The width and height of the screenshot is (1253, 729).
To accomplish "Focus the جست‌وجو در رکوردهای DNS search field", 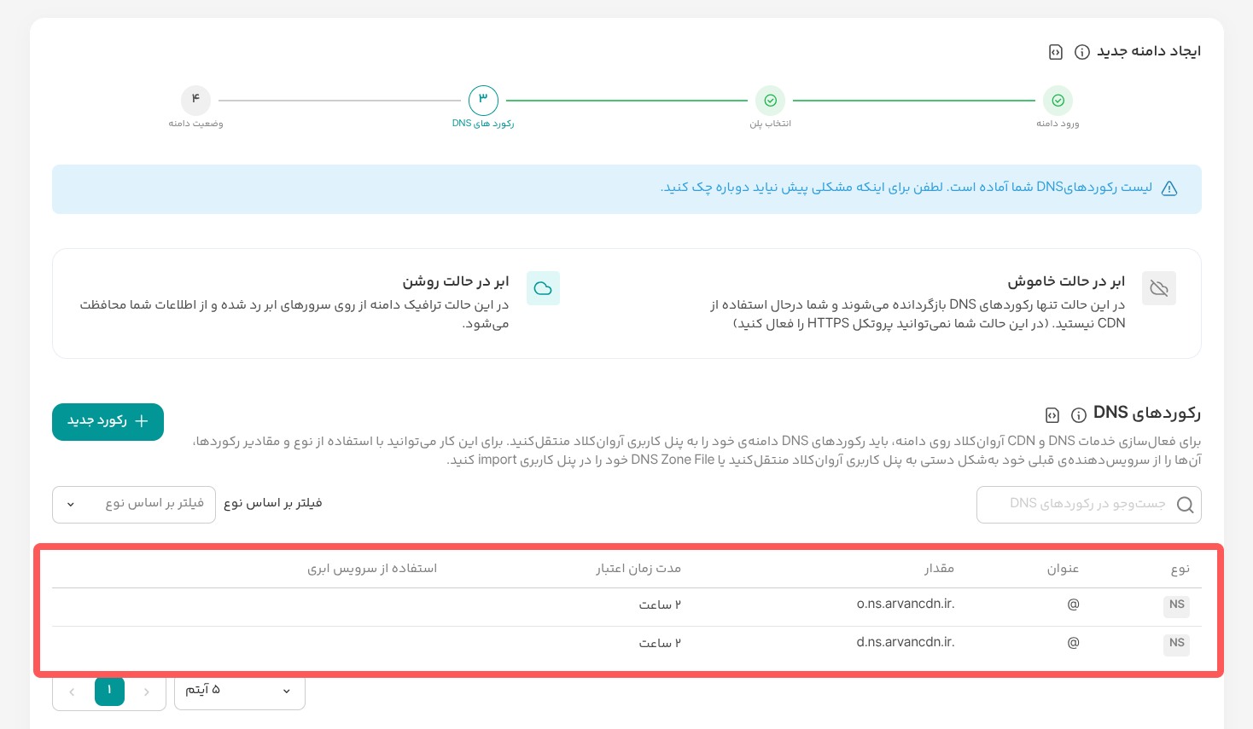I will [x=1088, y=505].
